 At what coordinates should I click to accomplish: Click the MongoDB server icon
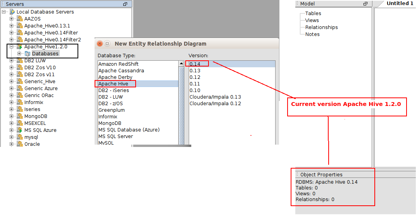[x=20, y=116]
